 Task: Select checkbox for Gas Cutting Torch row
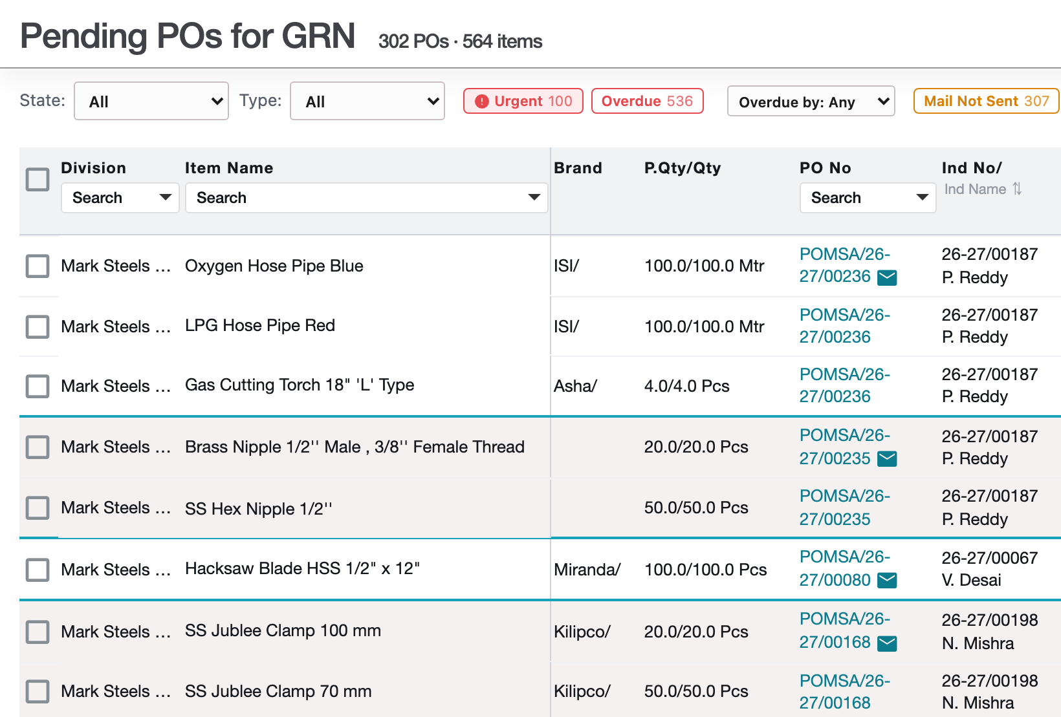[x=38, y=386]
